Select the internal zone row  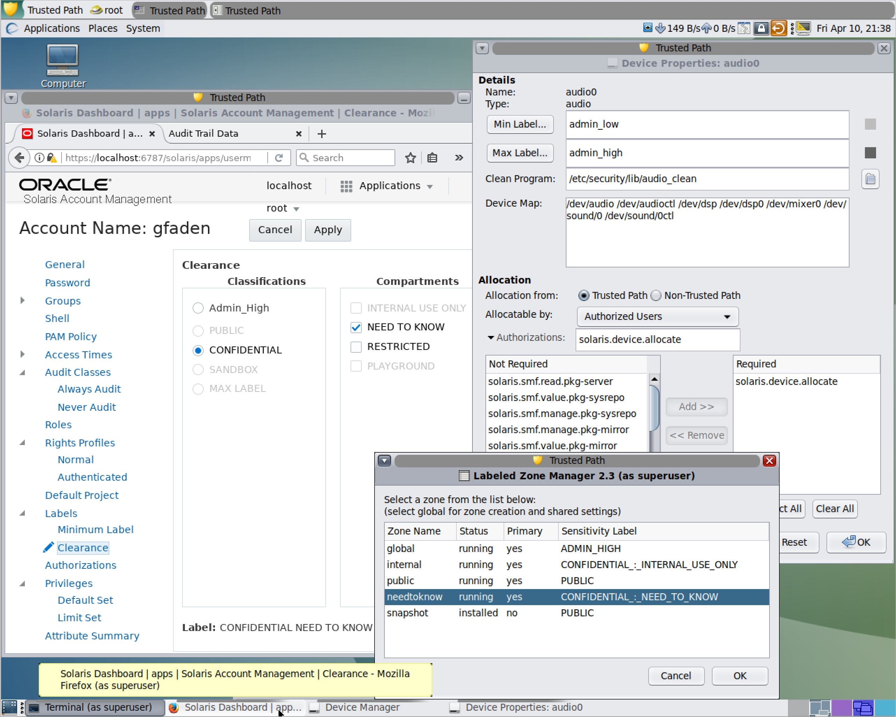(x=576, y=565)
